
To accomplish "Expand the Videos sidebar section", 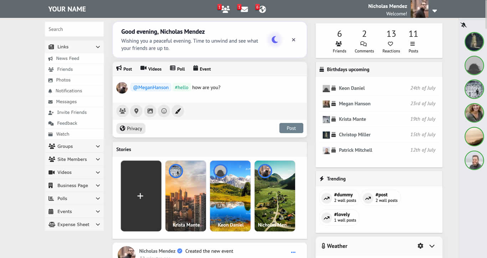I will (74, 172).
